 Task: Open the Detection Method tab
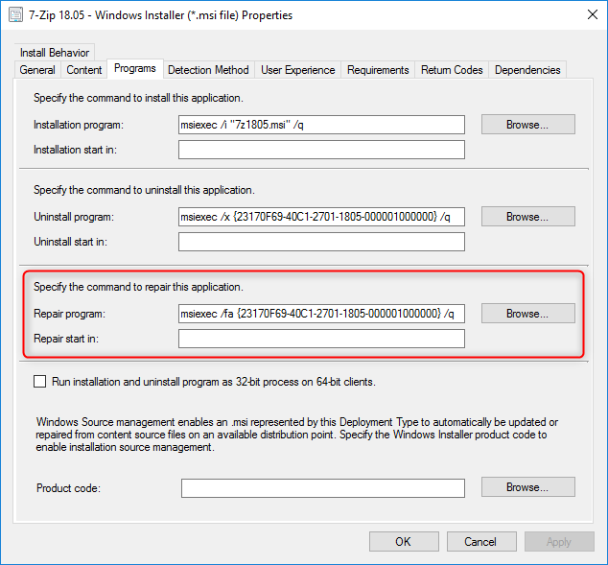[208, 70]
